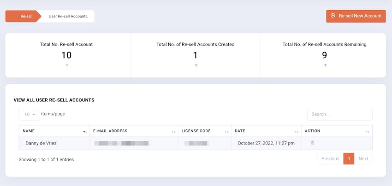Go to the Previous page
The image size is (392, 186).
coord(330,159)
